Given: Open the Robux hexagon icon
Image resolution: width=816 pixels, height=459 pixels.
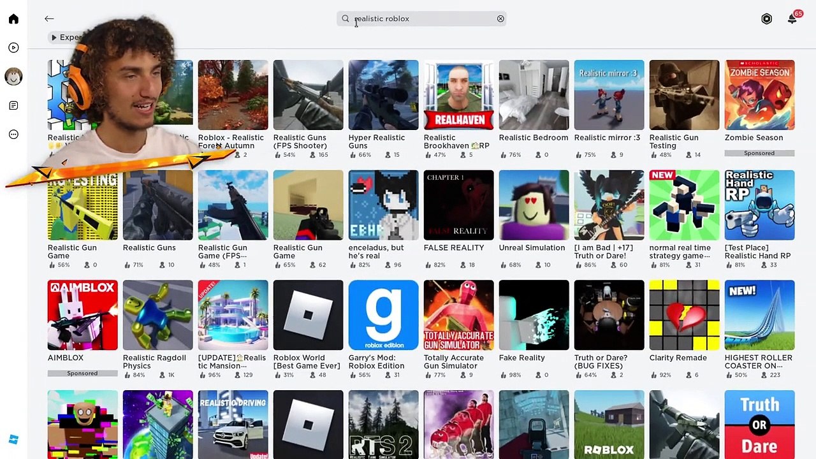Looking at the screenshot, I should 766,19.
